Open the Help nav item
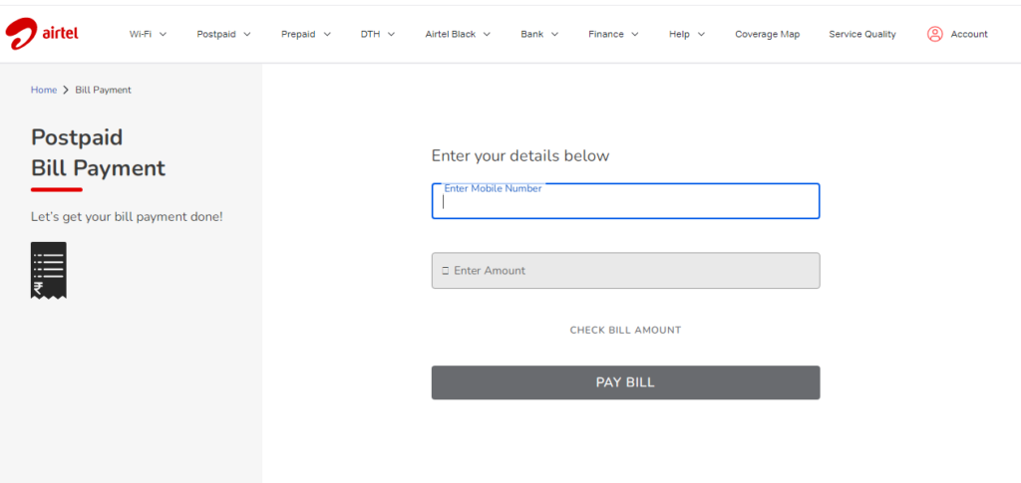Viewport: 1021px width, 483px height. [x=679, y=35]
